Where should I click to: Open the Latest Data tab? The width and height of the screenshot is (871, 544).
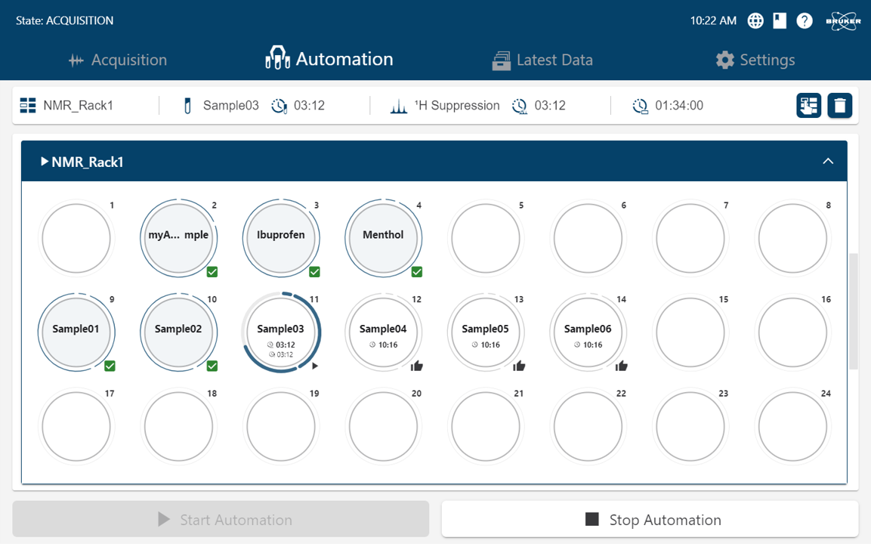(x=542, y=60)
